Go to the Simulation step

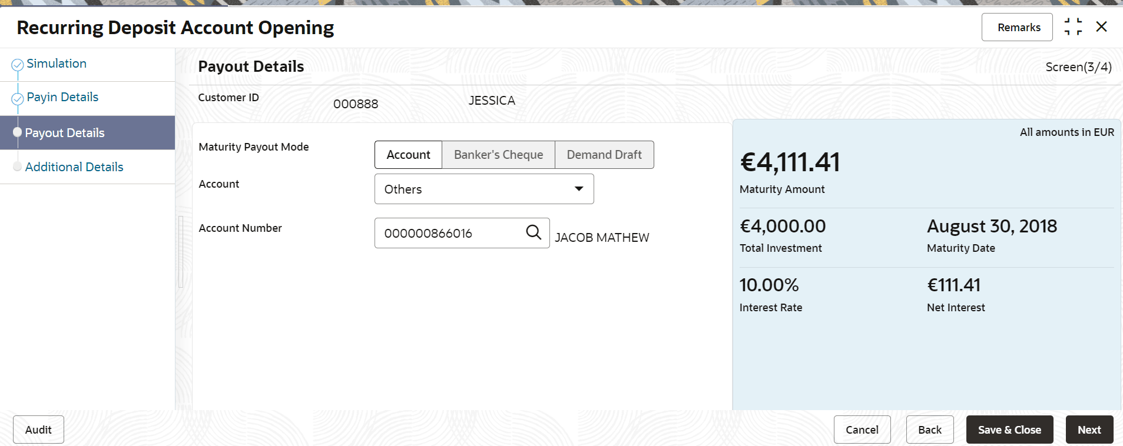click(57, 64)
